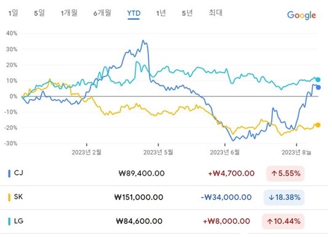Select the YTD tab
Image resolution: width=332 pixels, height=238 pixels.
133,14
